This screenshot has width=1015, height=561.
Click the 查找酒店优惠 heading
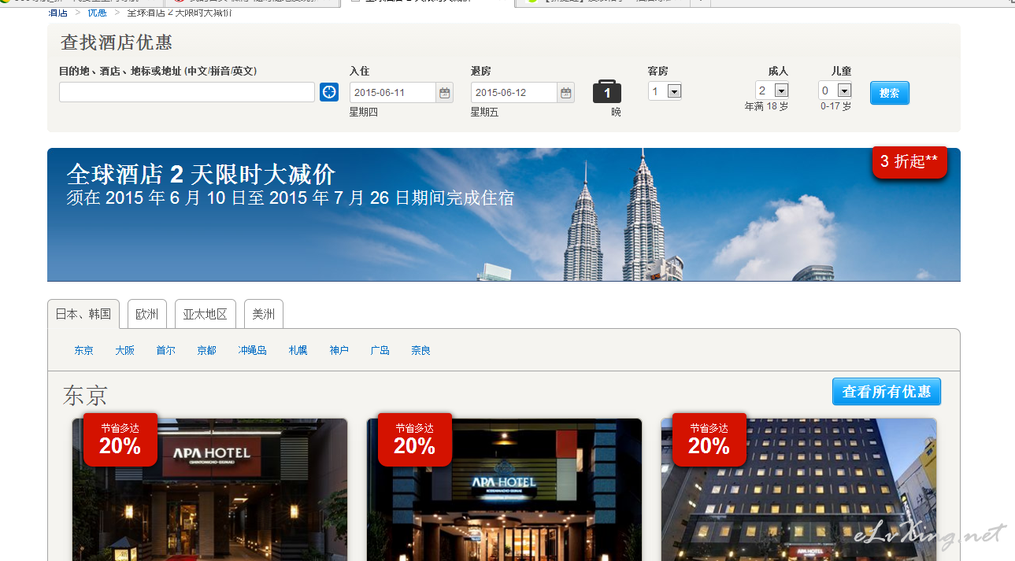click(x=117, y=42)
